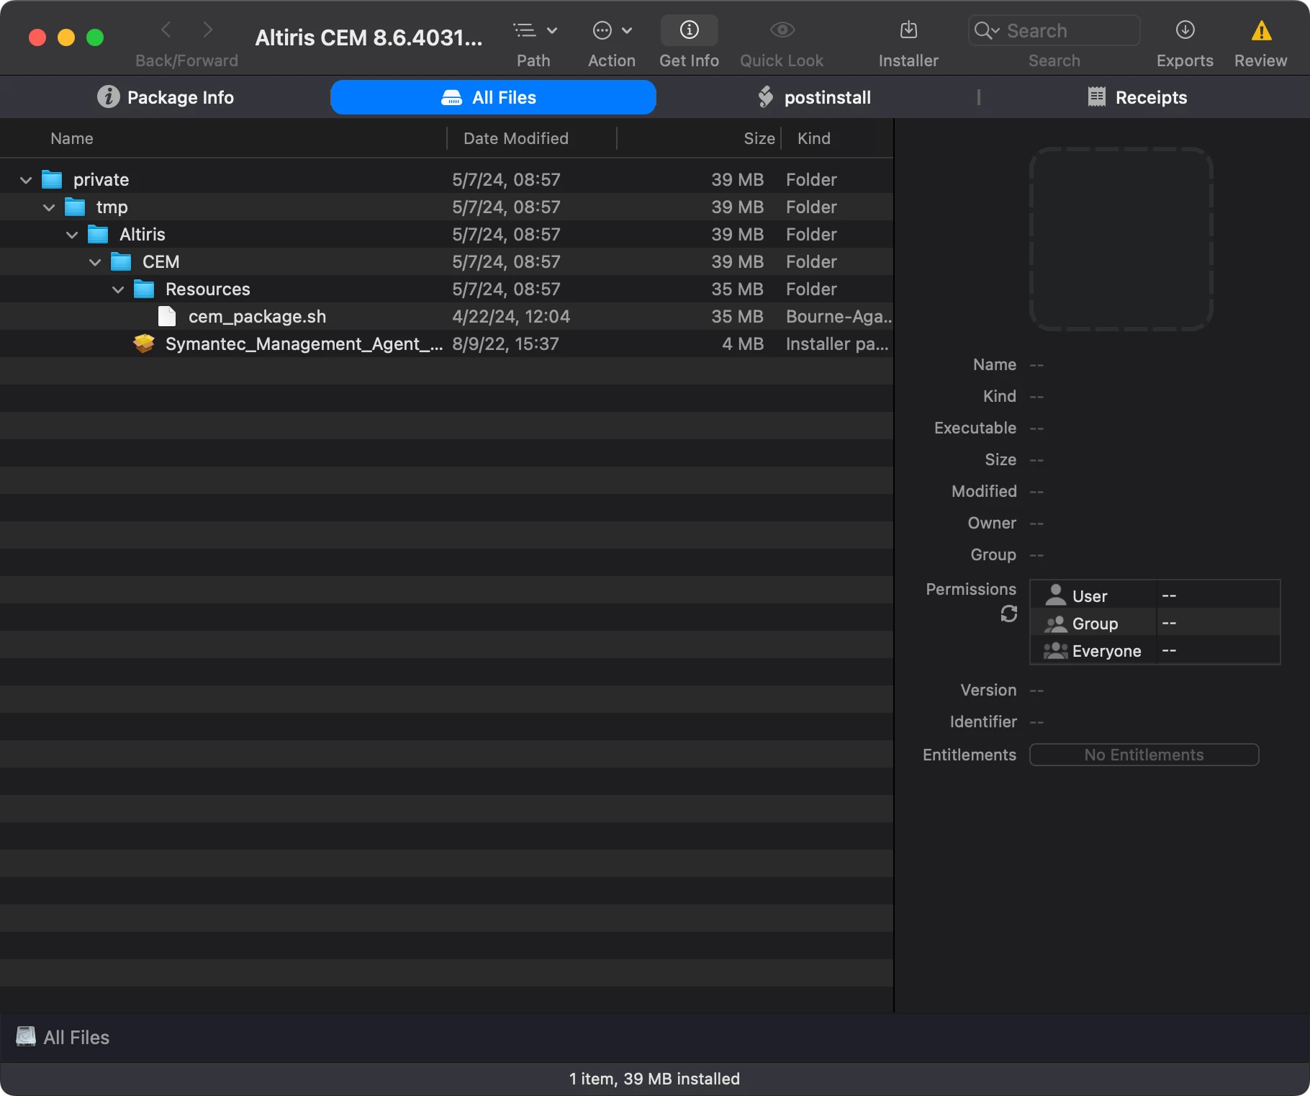Sort by the Size column header
1310x1096 pixels.
point(759,138)
